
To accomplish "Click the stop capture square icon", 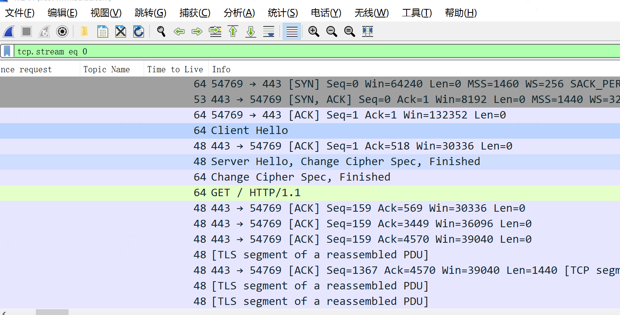I will (26, 31).
